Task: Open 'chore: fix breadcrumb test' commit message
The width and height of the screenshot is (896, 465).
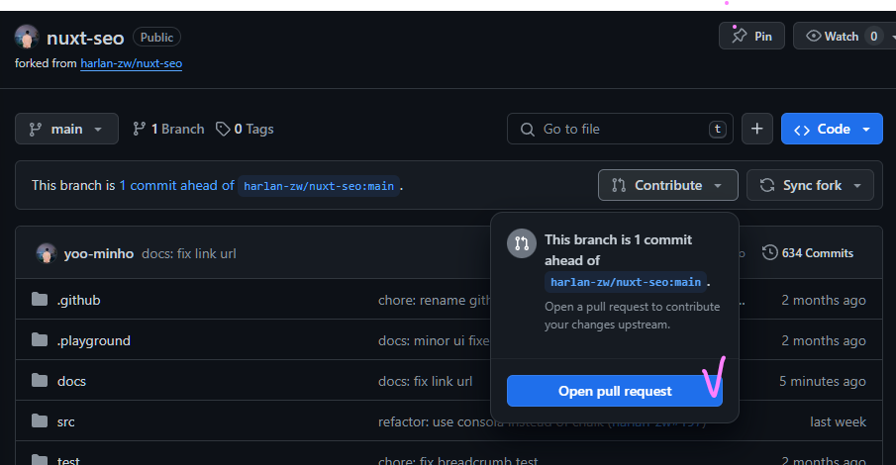Action: point(457,460)
